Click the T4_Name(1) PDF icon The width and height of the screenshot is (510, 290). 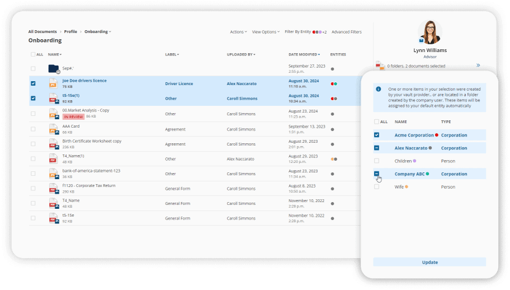(x=54, y=159)
